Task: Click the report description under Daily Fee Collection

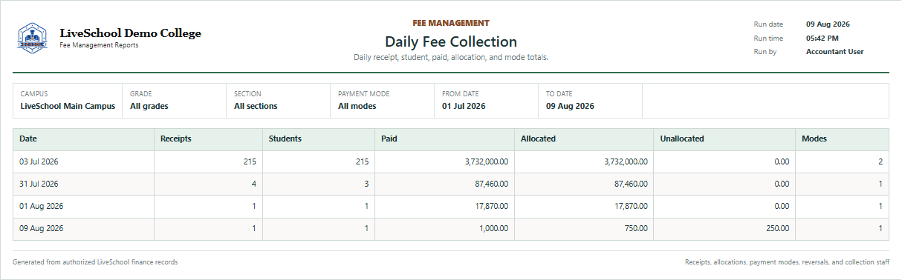Action: [451, 57]
